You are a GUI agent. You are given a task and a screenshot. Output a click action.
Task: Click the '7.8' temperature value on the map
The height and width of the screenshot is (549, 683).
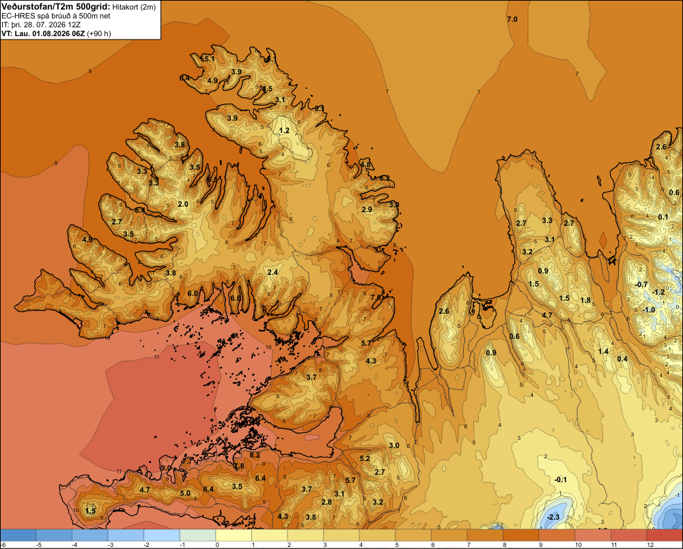click(x=239, y=466)
